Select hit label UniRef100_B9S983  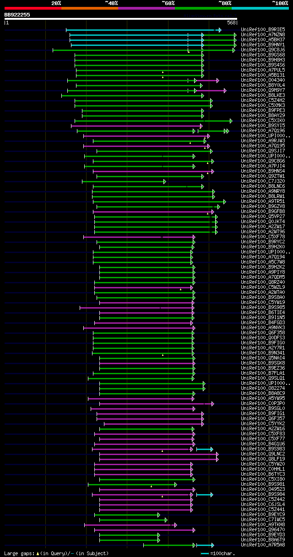[x=263, y=449]
